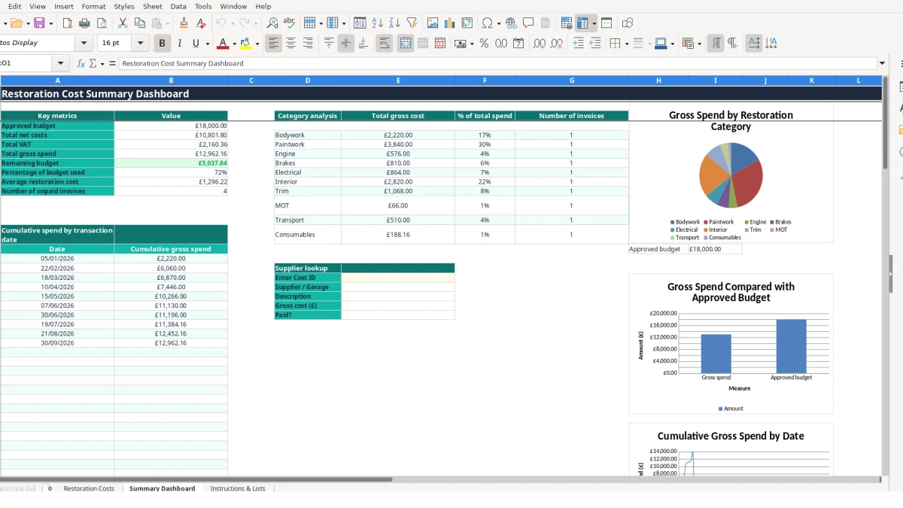
Task: Click the font color red swatch
Action: (222, 44)
